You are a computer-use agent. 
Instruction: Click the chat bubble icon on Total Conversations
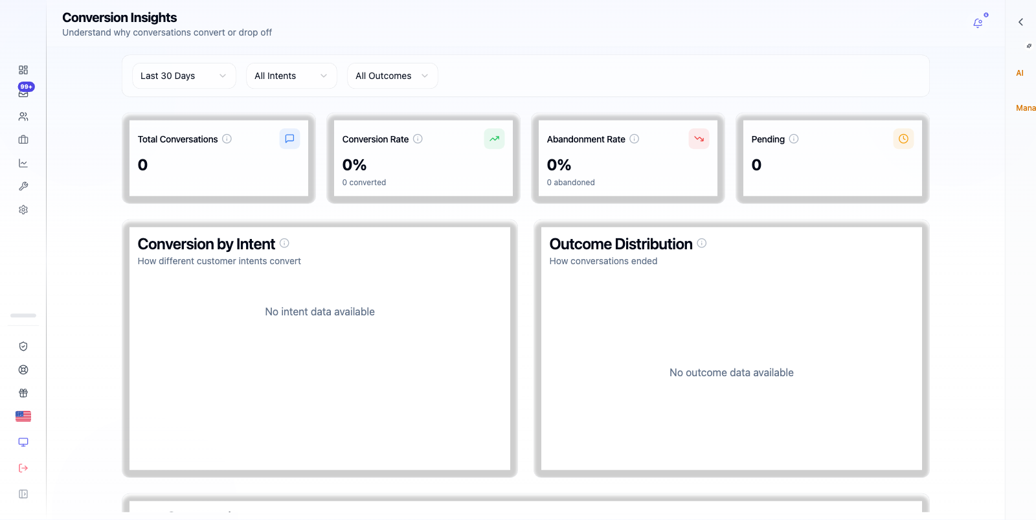tap(289, 139)
